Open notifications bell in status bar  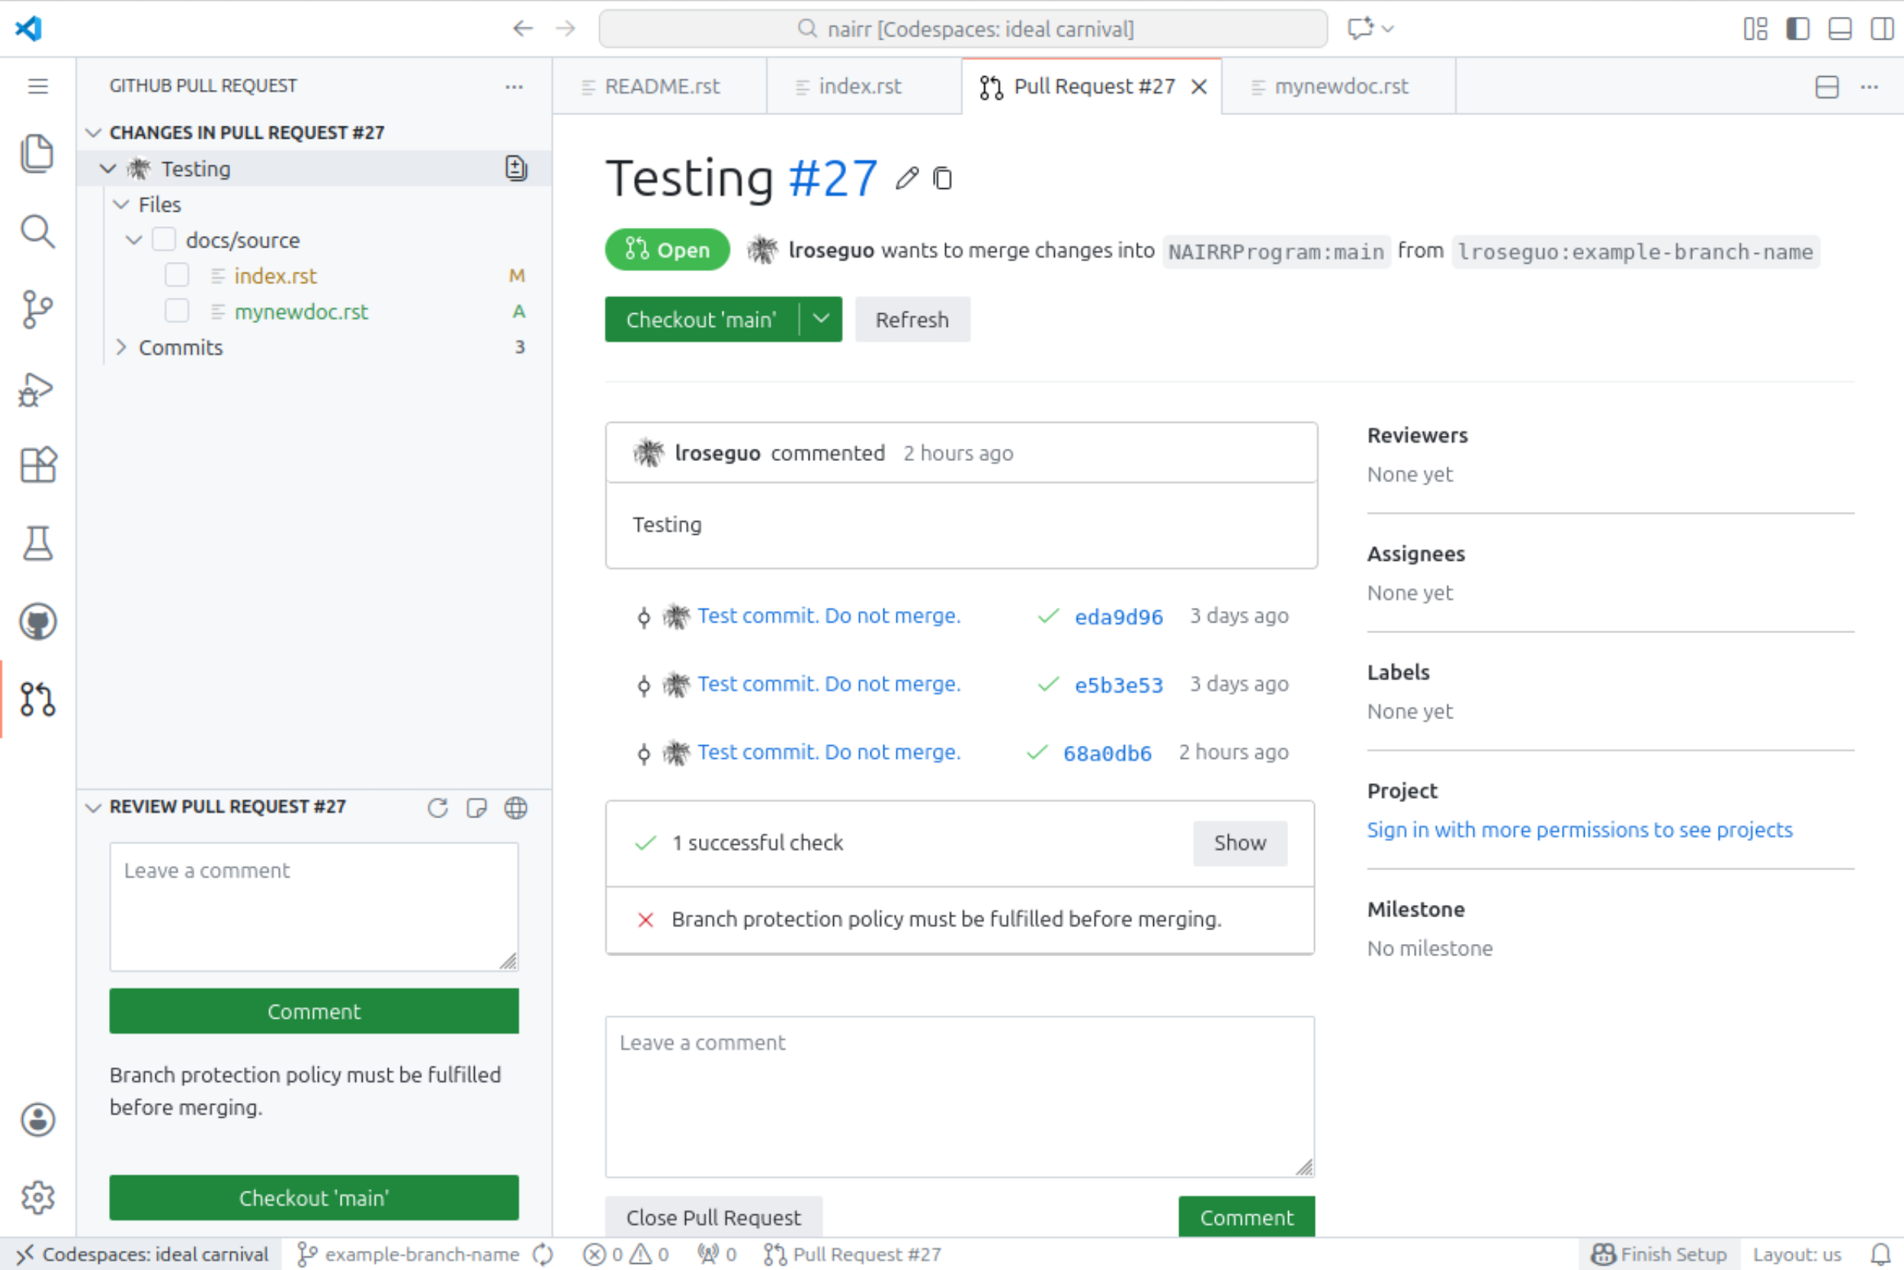(1880, 1254)
